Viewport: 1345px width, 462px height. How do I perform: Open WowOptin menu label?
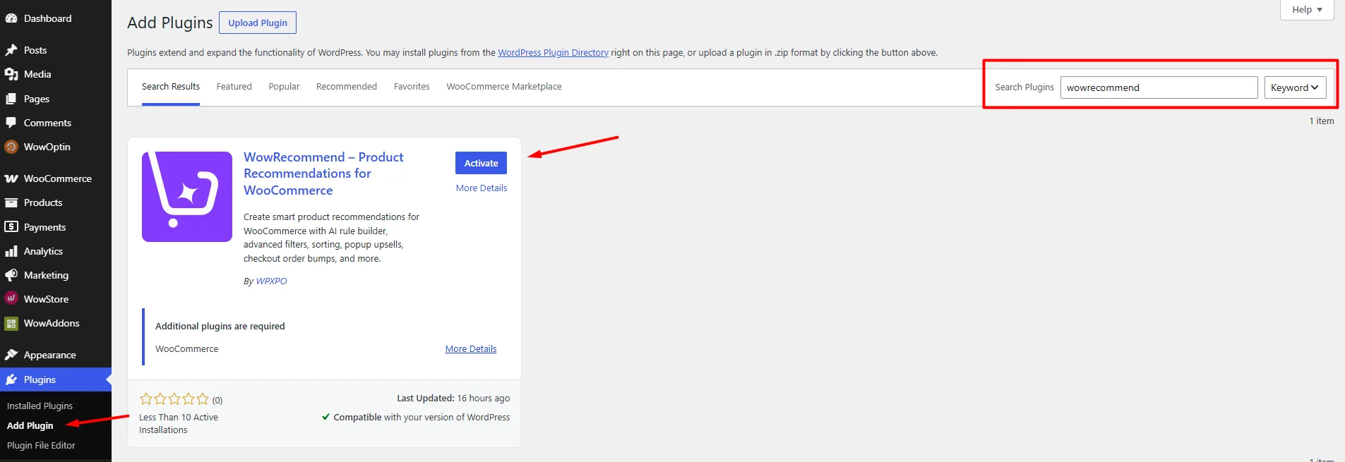[x=47, y=147]
